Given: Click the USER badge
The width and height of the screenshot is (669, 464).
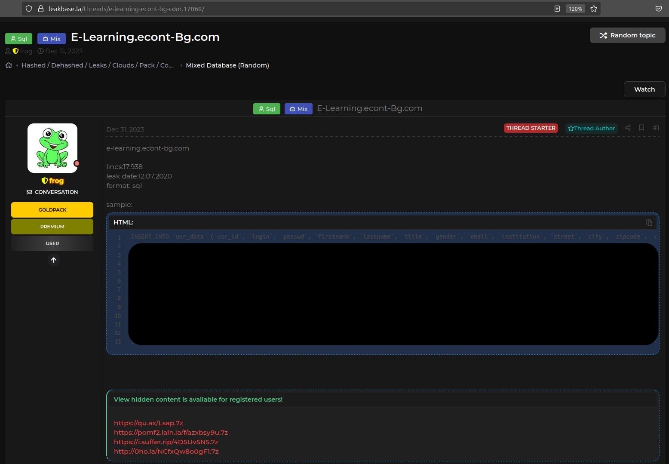Looking at the screenshot, I should point(52,243).
